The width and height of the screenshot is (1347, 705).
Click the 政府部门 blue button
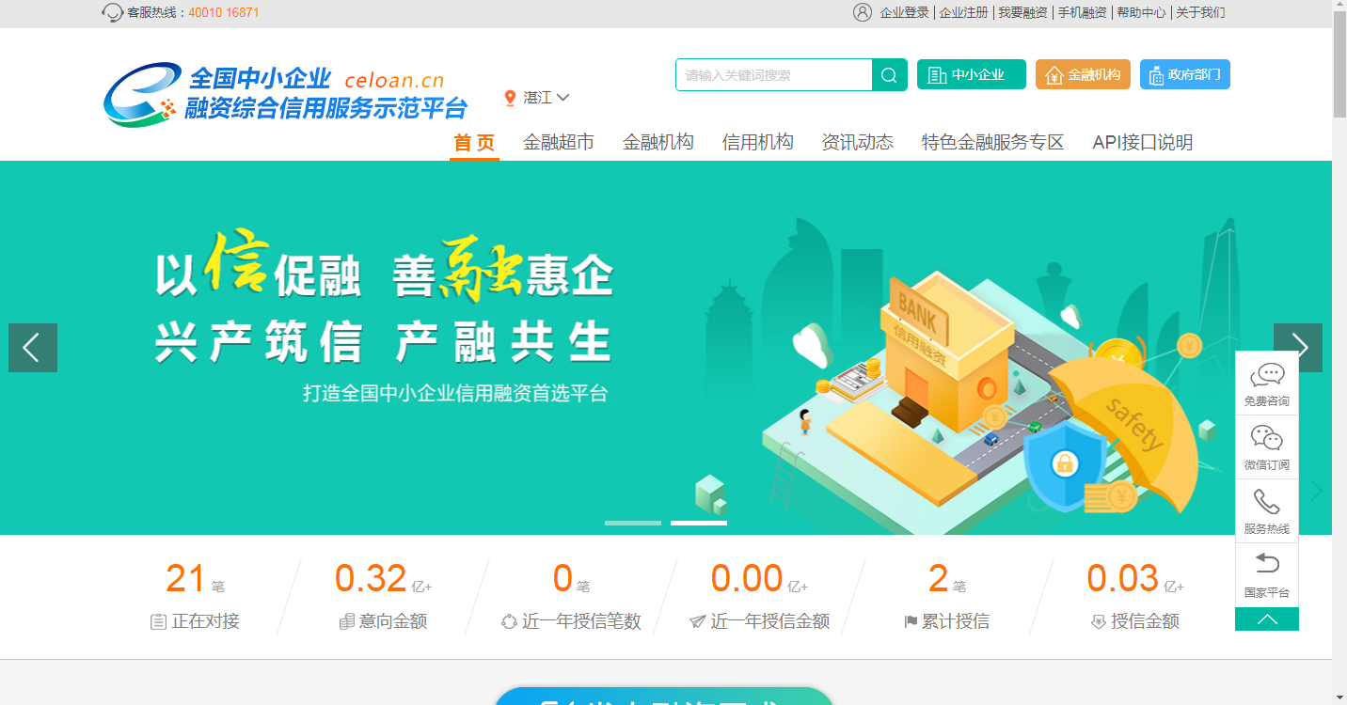coord(1185,75)
